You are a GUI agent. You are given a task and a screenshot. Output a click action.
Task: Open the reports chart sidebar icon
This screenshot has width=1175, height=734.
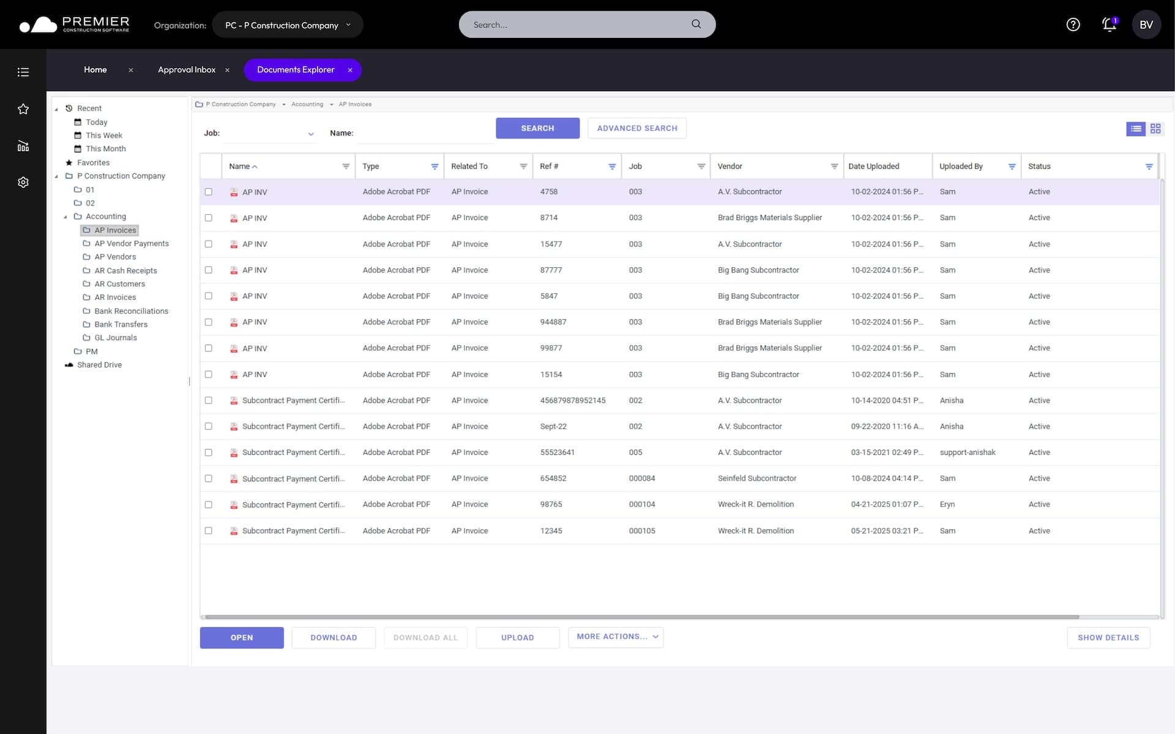23,146
